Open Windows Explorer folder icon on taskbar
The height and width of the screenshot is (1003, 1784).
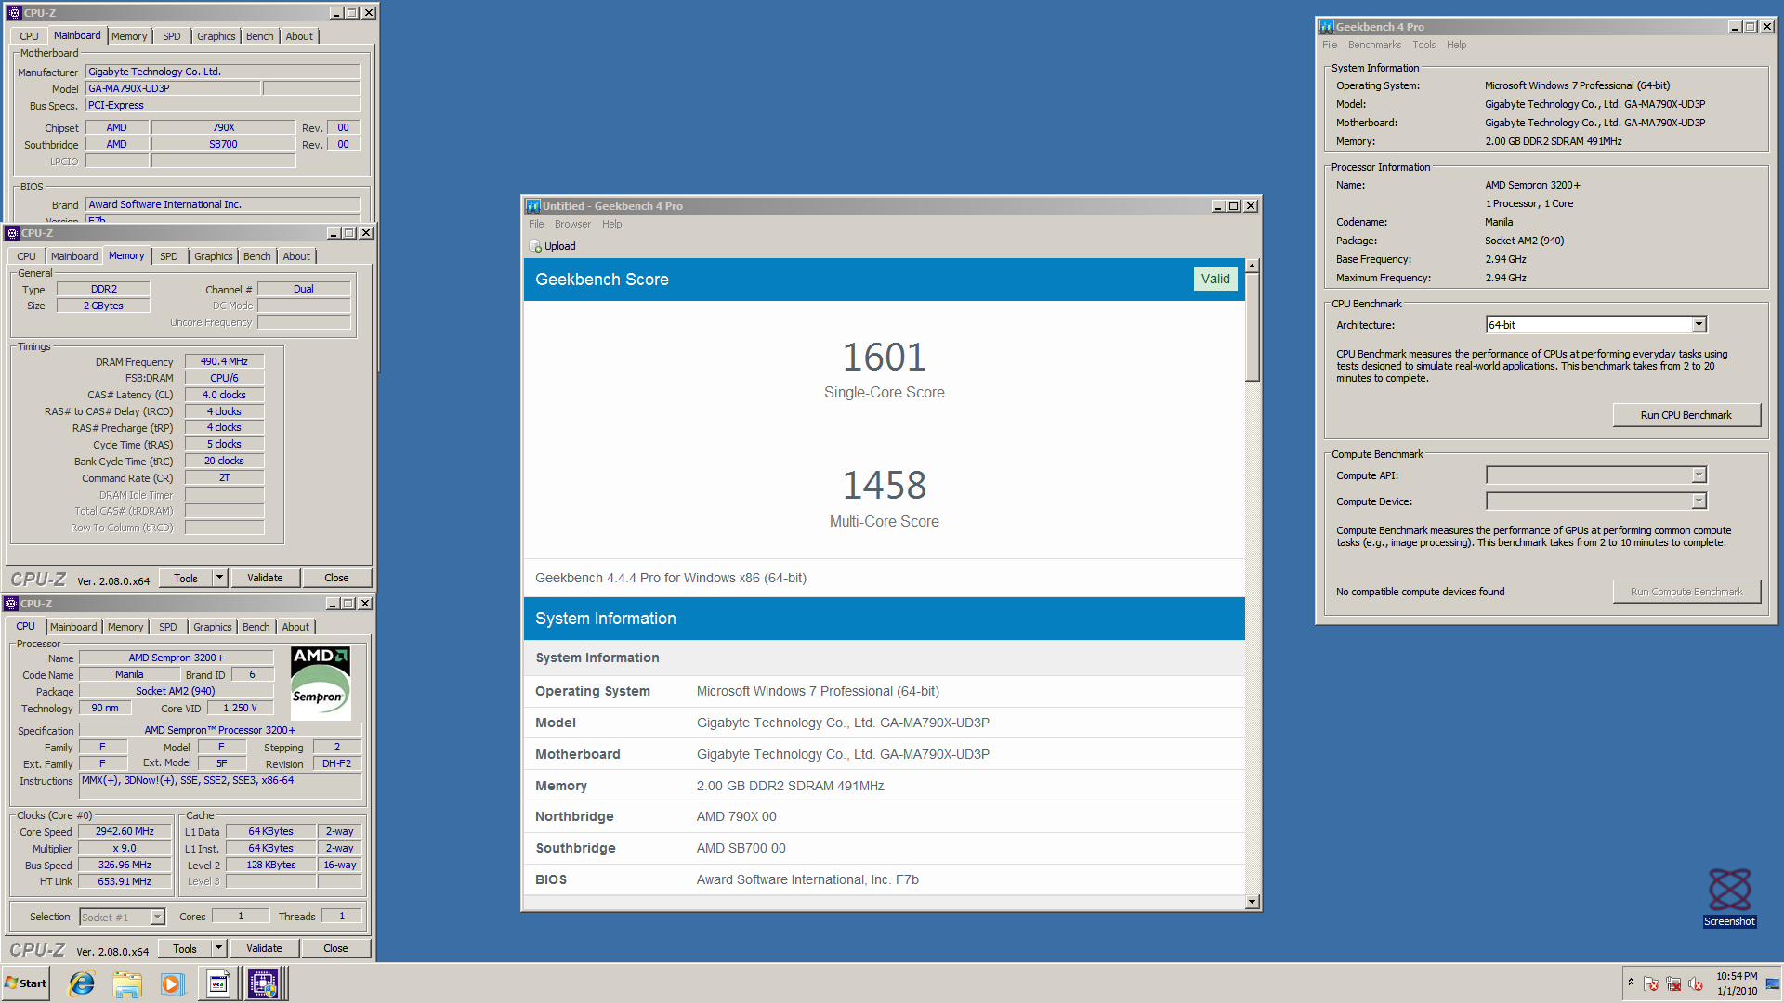127,983
